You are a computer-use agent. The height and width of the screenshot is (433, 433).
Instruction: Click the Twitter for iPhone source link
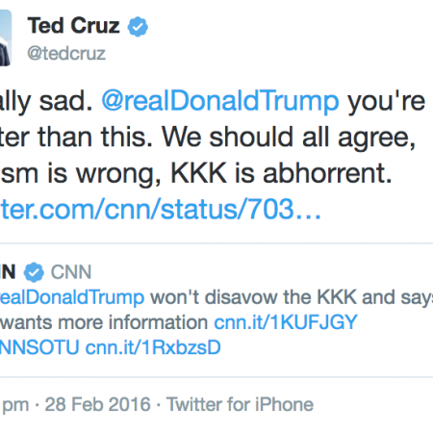(x=240, y=404)
